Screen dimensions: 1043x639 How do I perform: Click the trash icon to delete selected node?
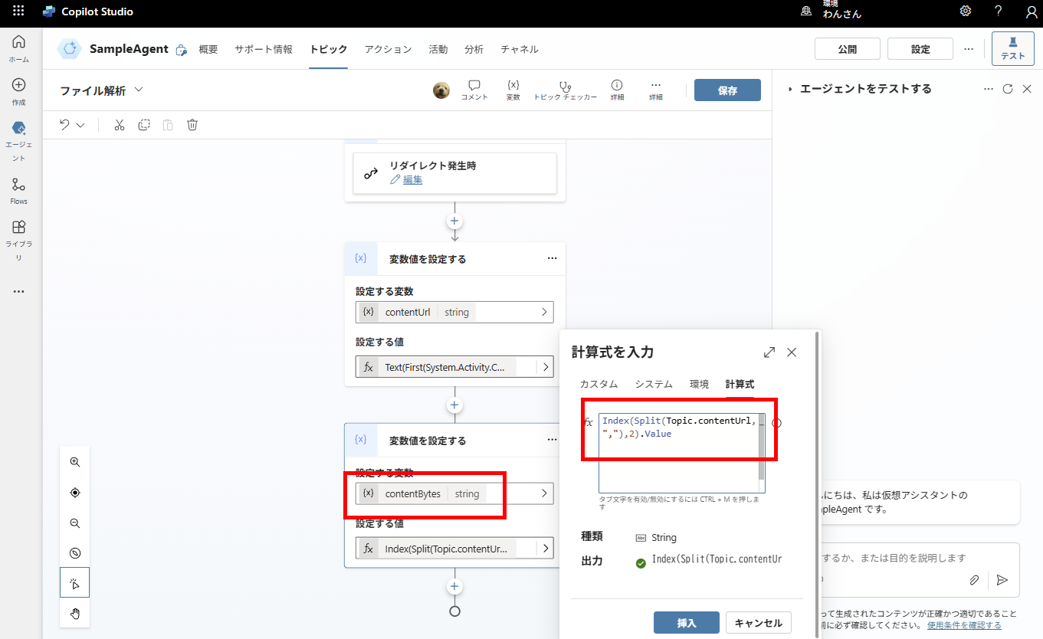click(192, 124)
